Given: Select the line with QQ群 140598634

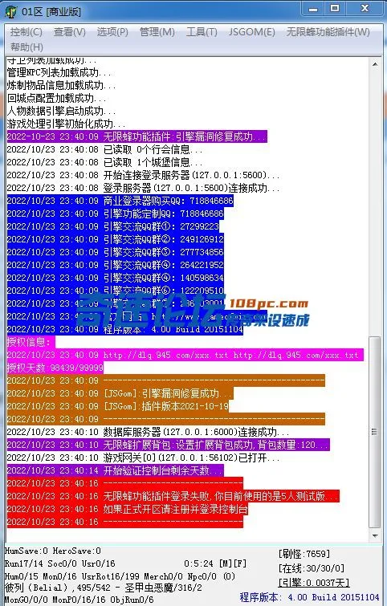Looking at the screenshot, I should [x=115, y=277].
